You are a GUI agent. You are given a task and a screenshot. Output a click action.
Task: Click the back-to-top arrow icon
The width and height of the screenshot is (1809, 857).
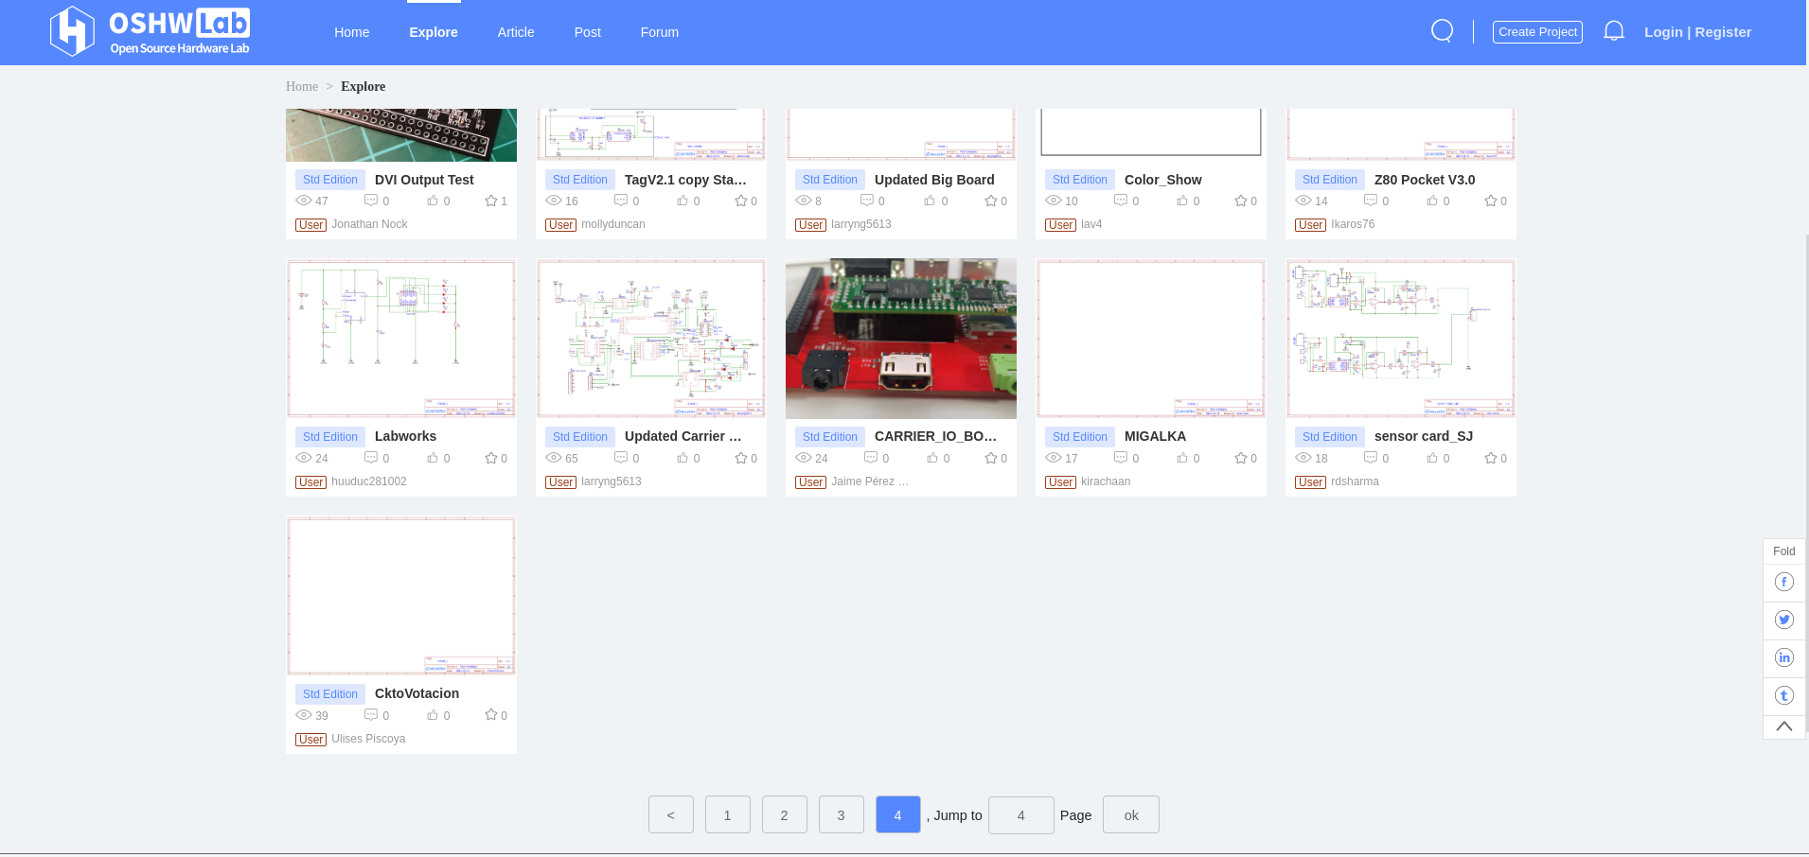point(1784,726)
